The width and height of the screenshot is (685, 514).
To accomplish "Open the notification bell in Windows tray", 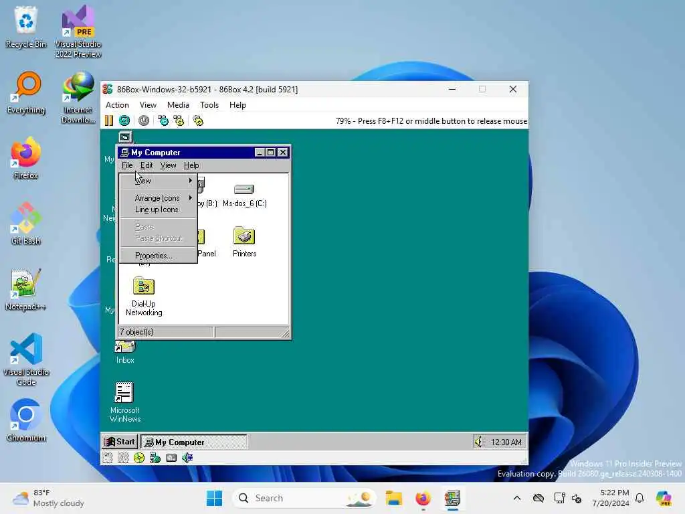I will click(x=640, y=498).
